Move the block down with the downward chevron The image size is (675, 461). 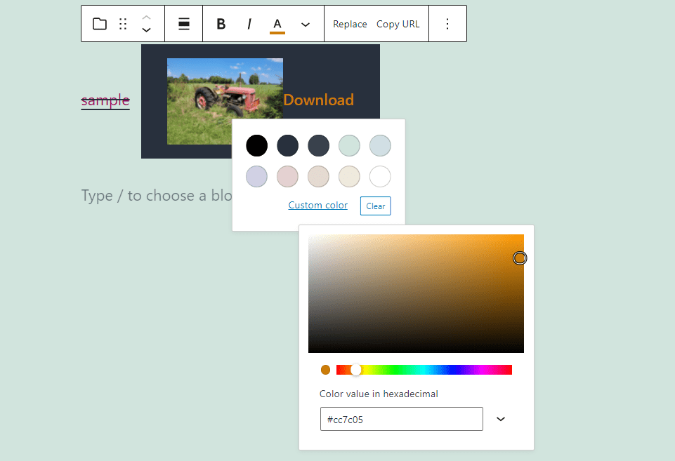(146, 30)
